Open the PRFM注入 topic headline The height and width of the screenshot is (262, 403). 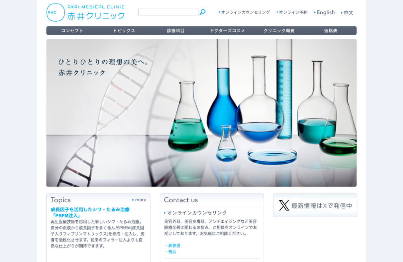(90, 213)
